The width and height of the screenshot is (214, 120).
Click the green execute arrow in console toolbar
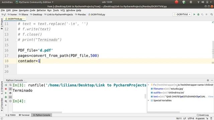tap(6, 93)
